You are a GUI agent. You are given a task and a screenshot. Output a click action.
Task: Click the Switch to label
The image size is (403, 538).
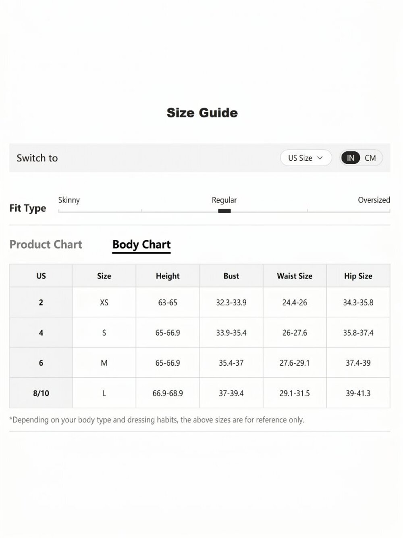(x=37, y=158)
